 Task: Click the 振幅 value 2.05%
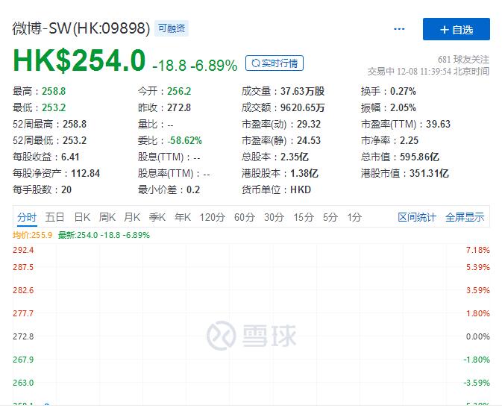[403, 107]
